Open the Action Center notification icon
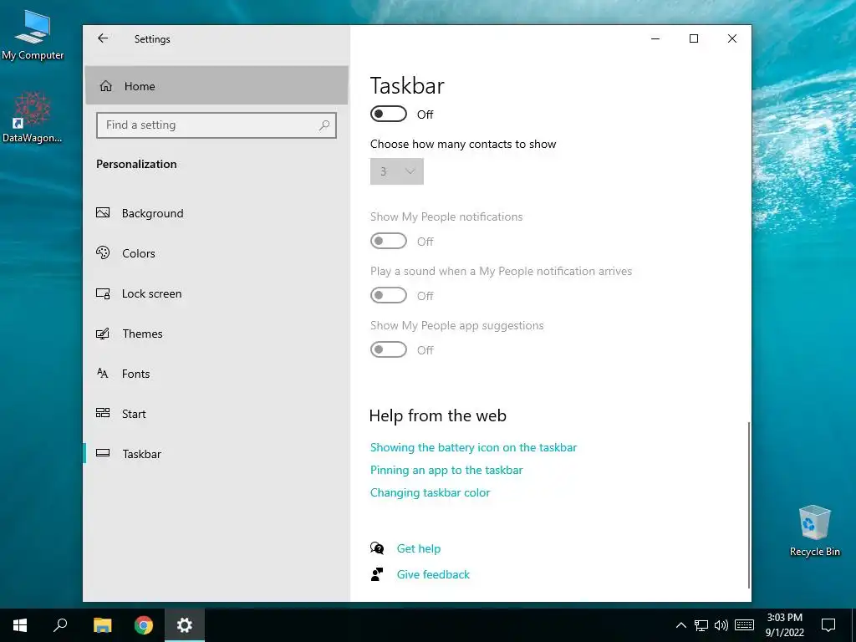This screenshot has width=856, height=642. 828,625
